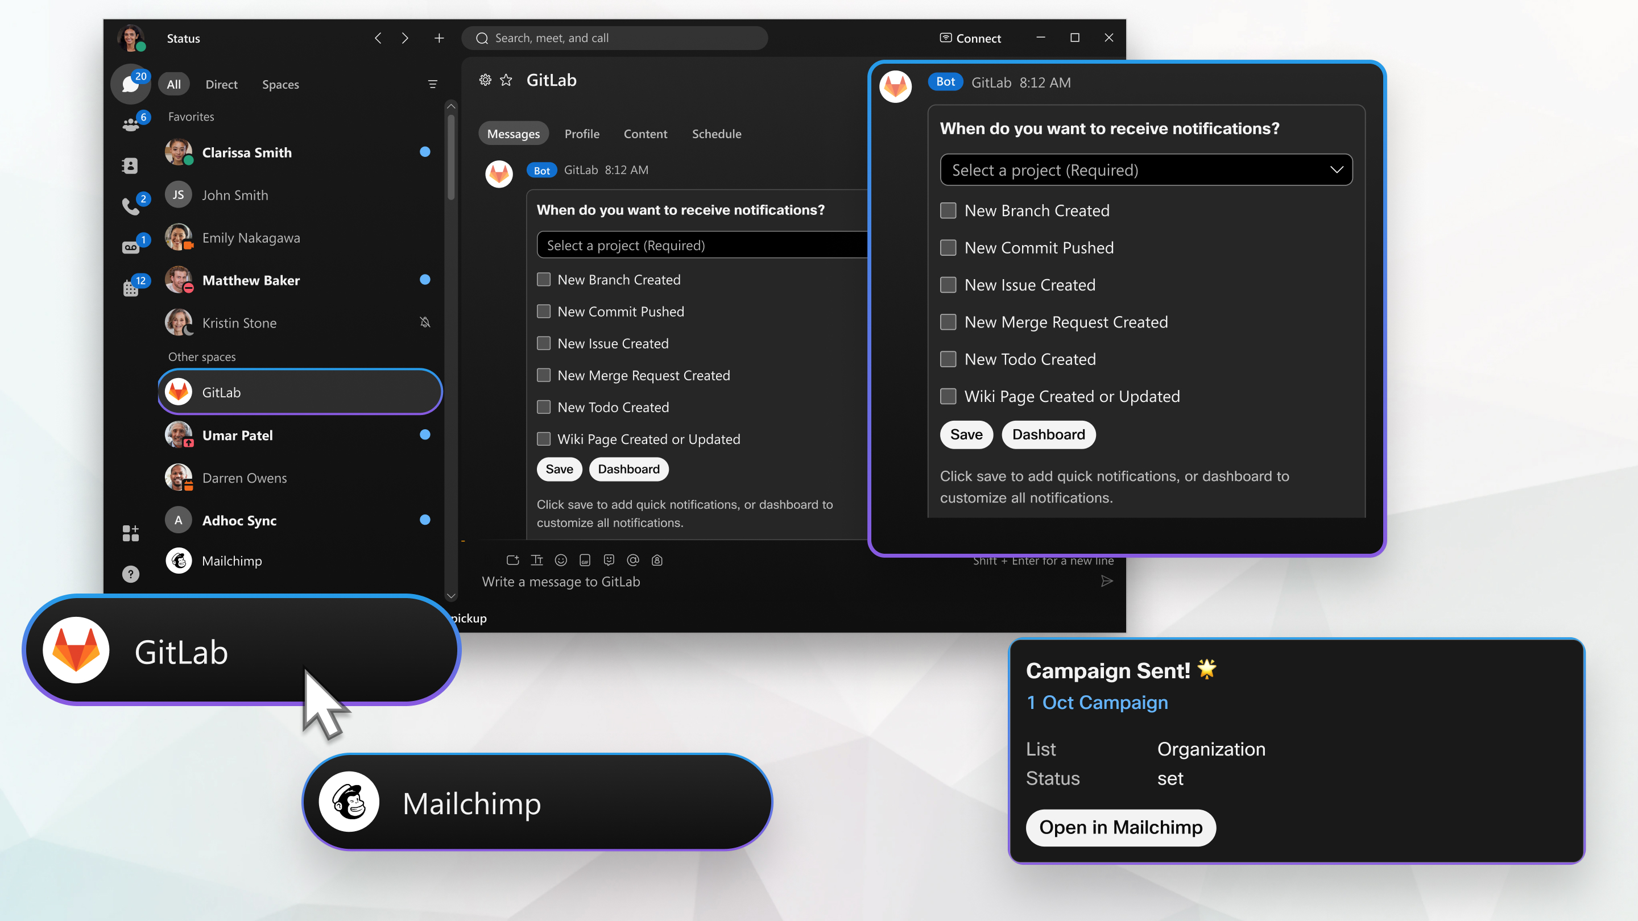Toggle Wiki Page Created or Updated checkbox
Screen dimensions: 1638x921
tap(947, 396)
